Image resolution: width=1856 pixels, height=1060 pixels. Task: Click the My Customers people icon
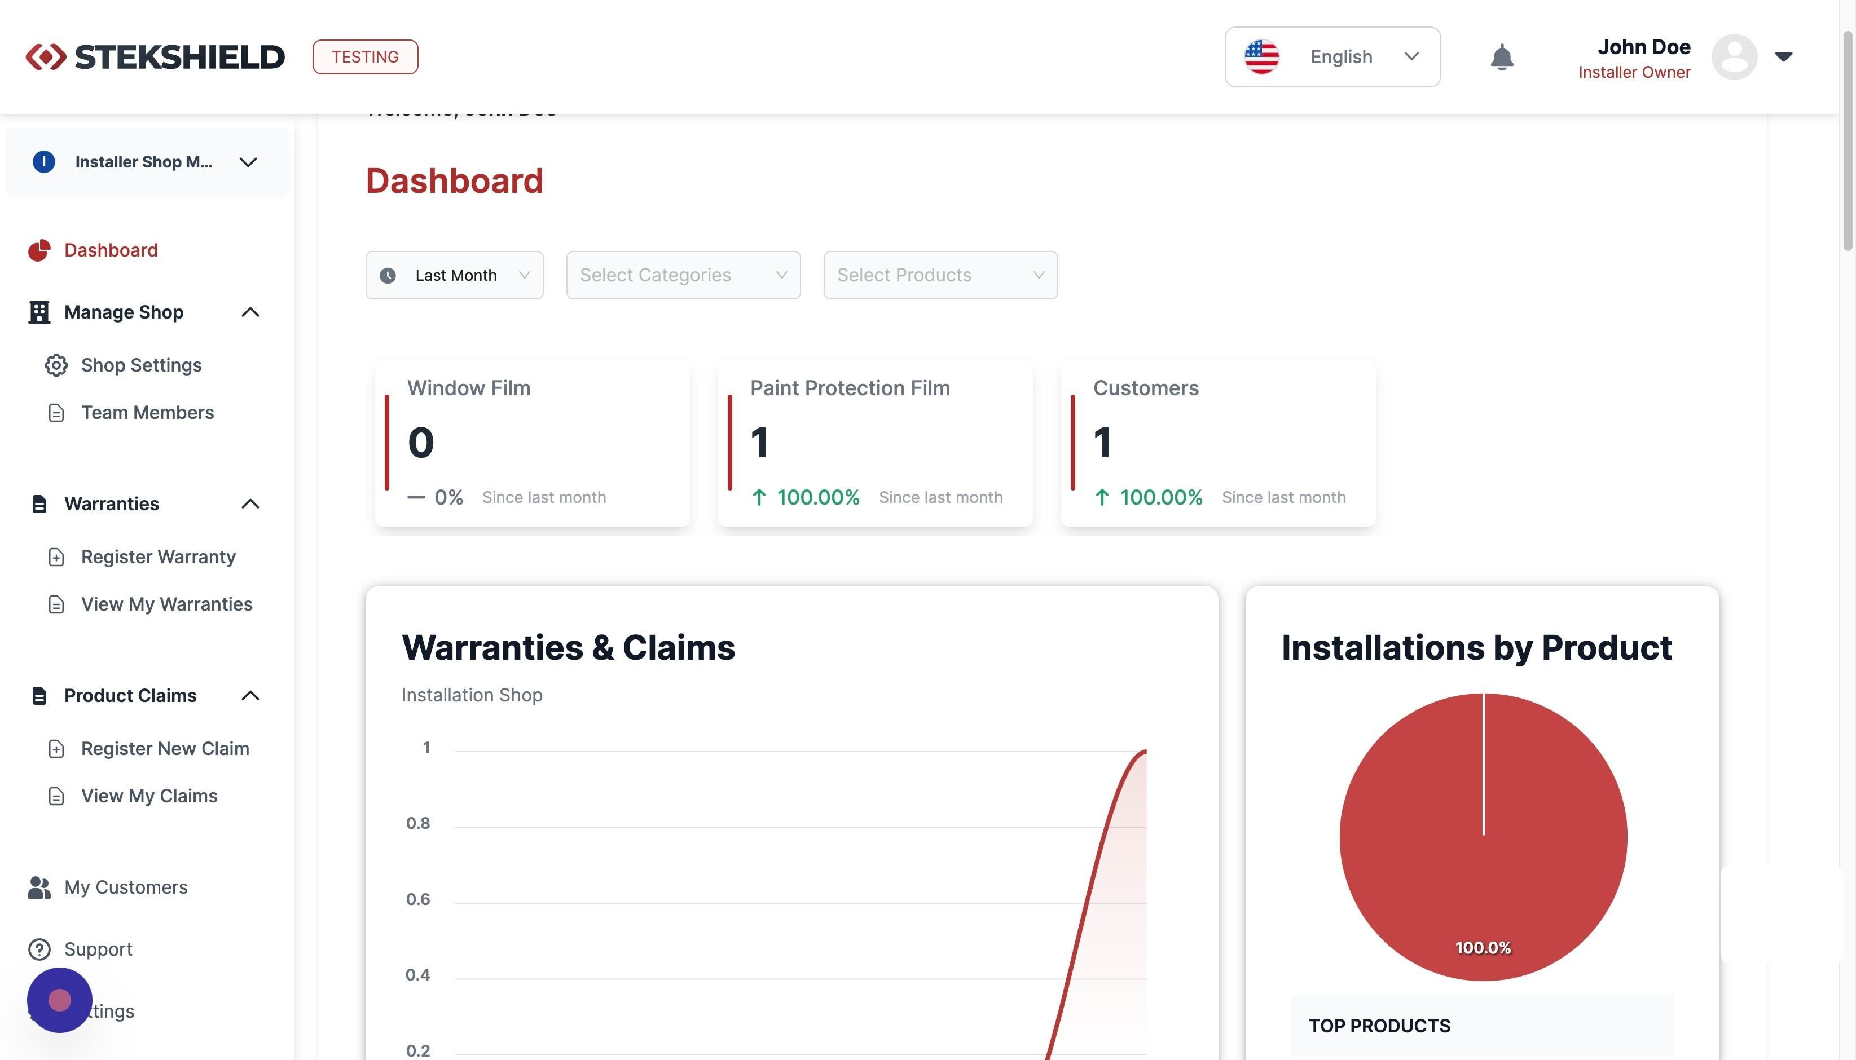click(39, 887)
